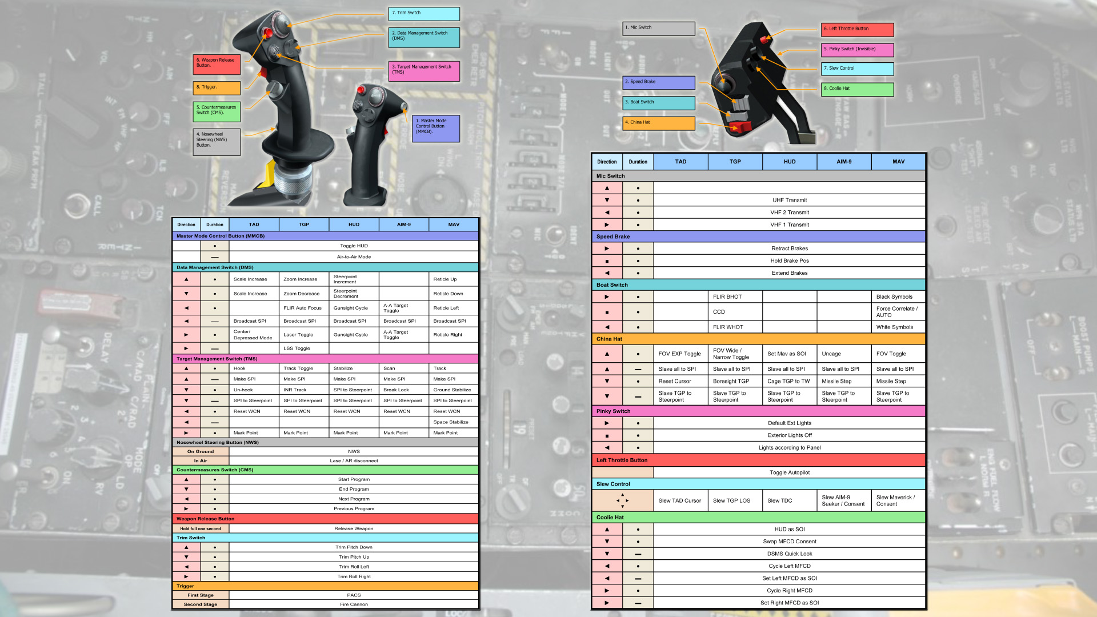Click the 'FLIR Auto Focus' cell
Image resolution: width=1097 pixels, height=617 pixels.
(304, 308)
